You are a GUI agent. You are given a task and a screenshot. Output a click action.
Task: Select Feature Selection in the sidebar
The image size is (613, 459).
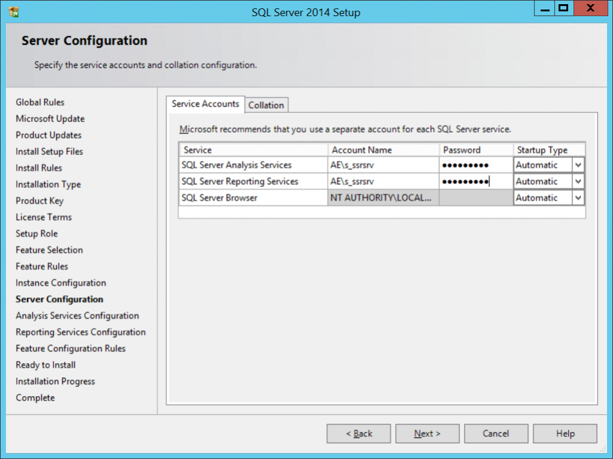click(x=48, y=250)
